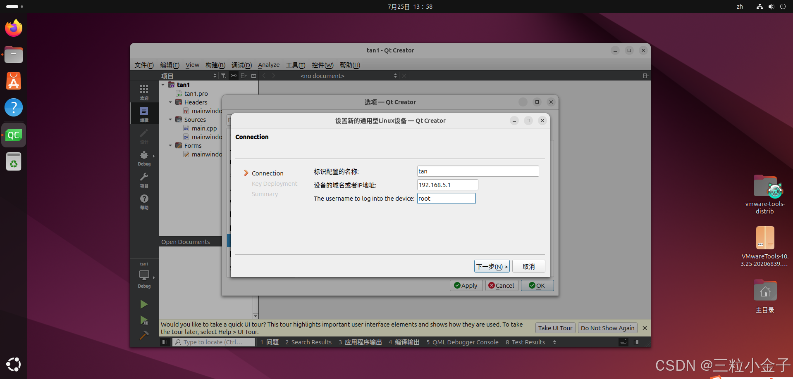
Task: Open the vmware-tools-distrib desktop folder
Action: [765, 194]
